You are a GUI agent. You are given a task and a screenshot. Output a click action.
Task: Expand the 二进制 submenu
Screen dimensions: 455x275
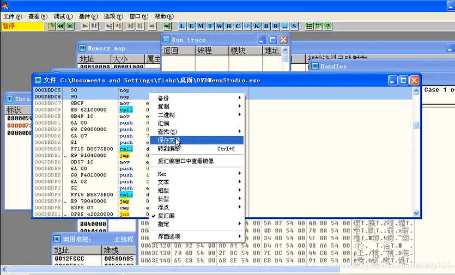point(197,115)
